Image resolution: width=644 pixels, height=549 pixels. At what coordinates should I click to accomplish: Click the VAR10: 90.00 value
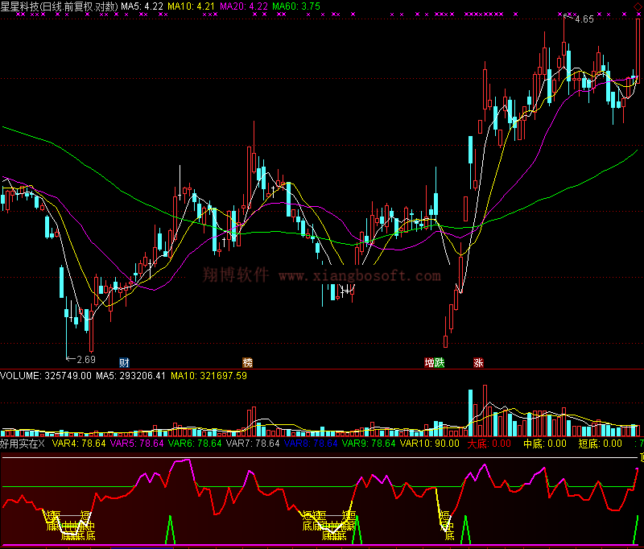430,444
